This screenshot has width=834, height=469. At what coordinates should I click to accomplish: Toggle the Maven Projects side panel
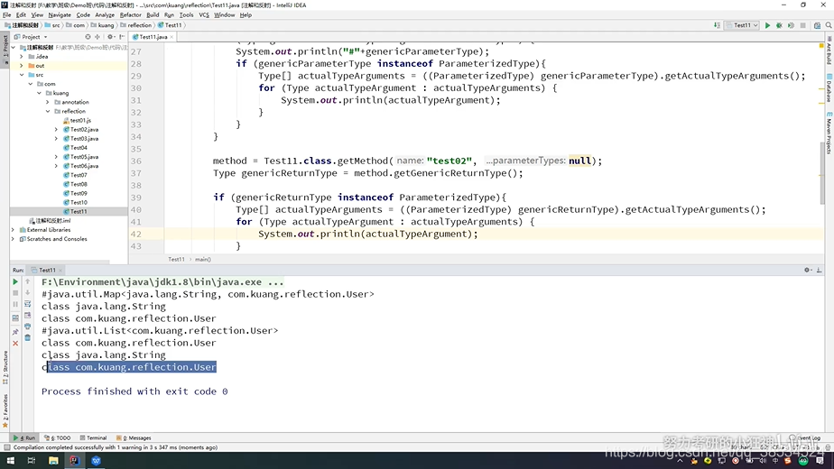[x=829, y=133]
